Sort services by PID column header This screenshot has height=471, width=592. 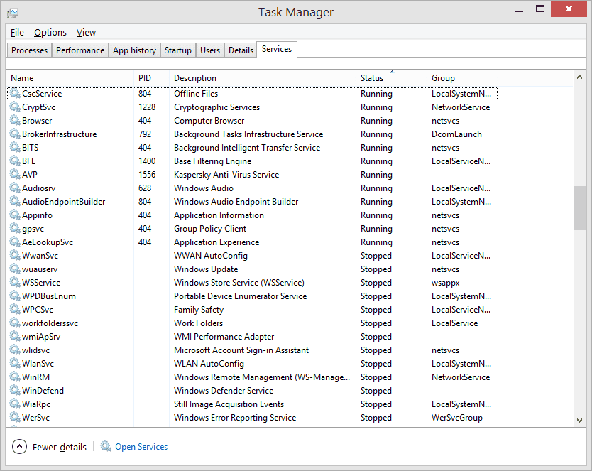pos(145,78)
